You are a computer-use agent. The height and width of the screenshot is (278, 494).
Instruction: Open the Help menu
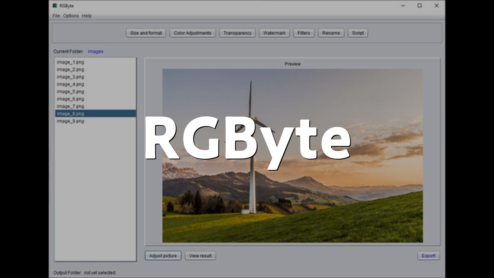pos(87,16)
